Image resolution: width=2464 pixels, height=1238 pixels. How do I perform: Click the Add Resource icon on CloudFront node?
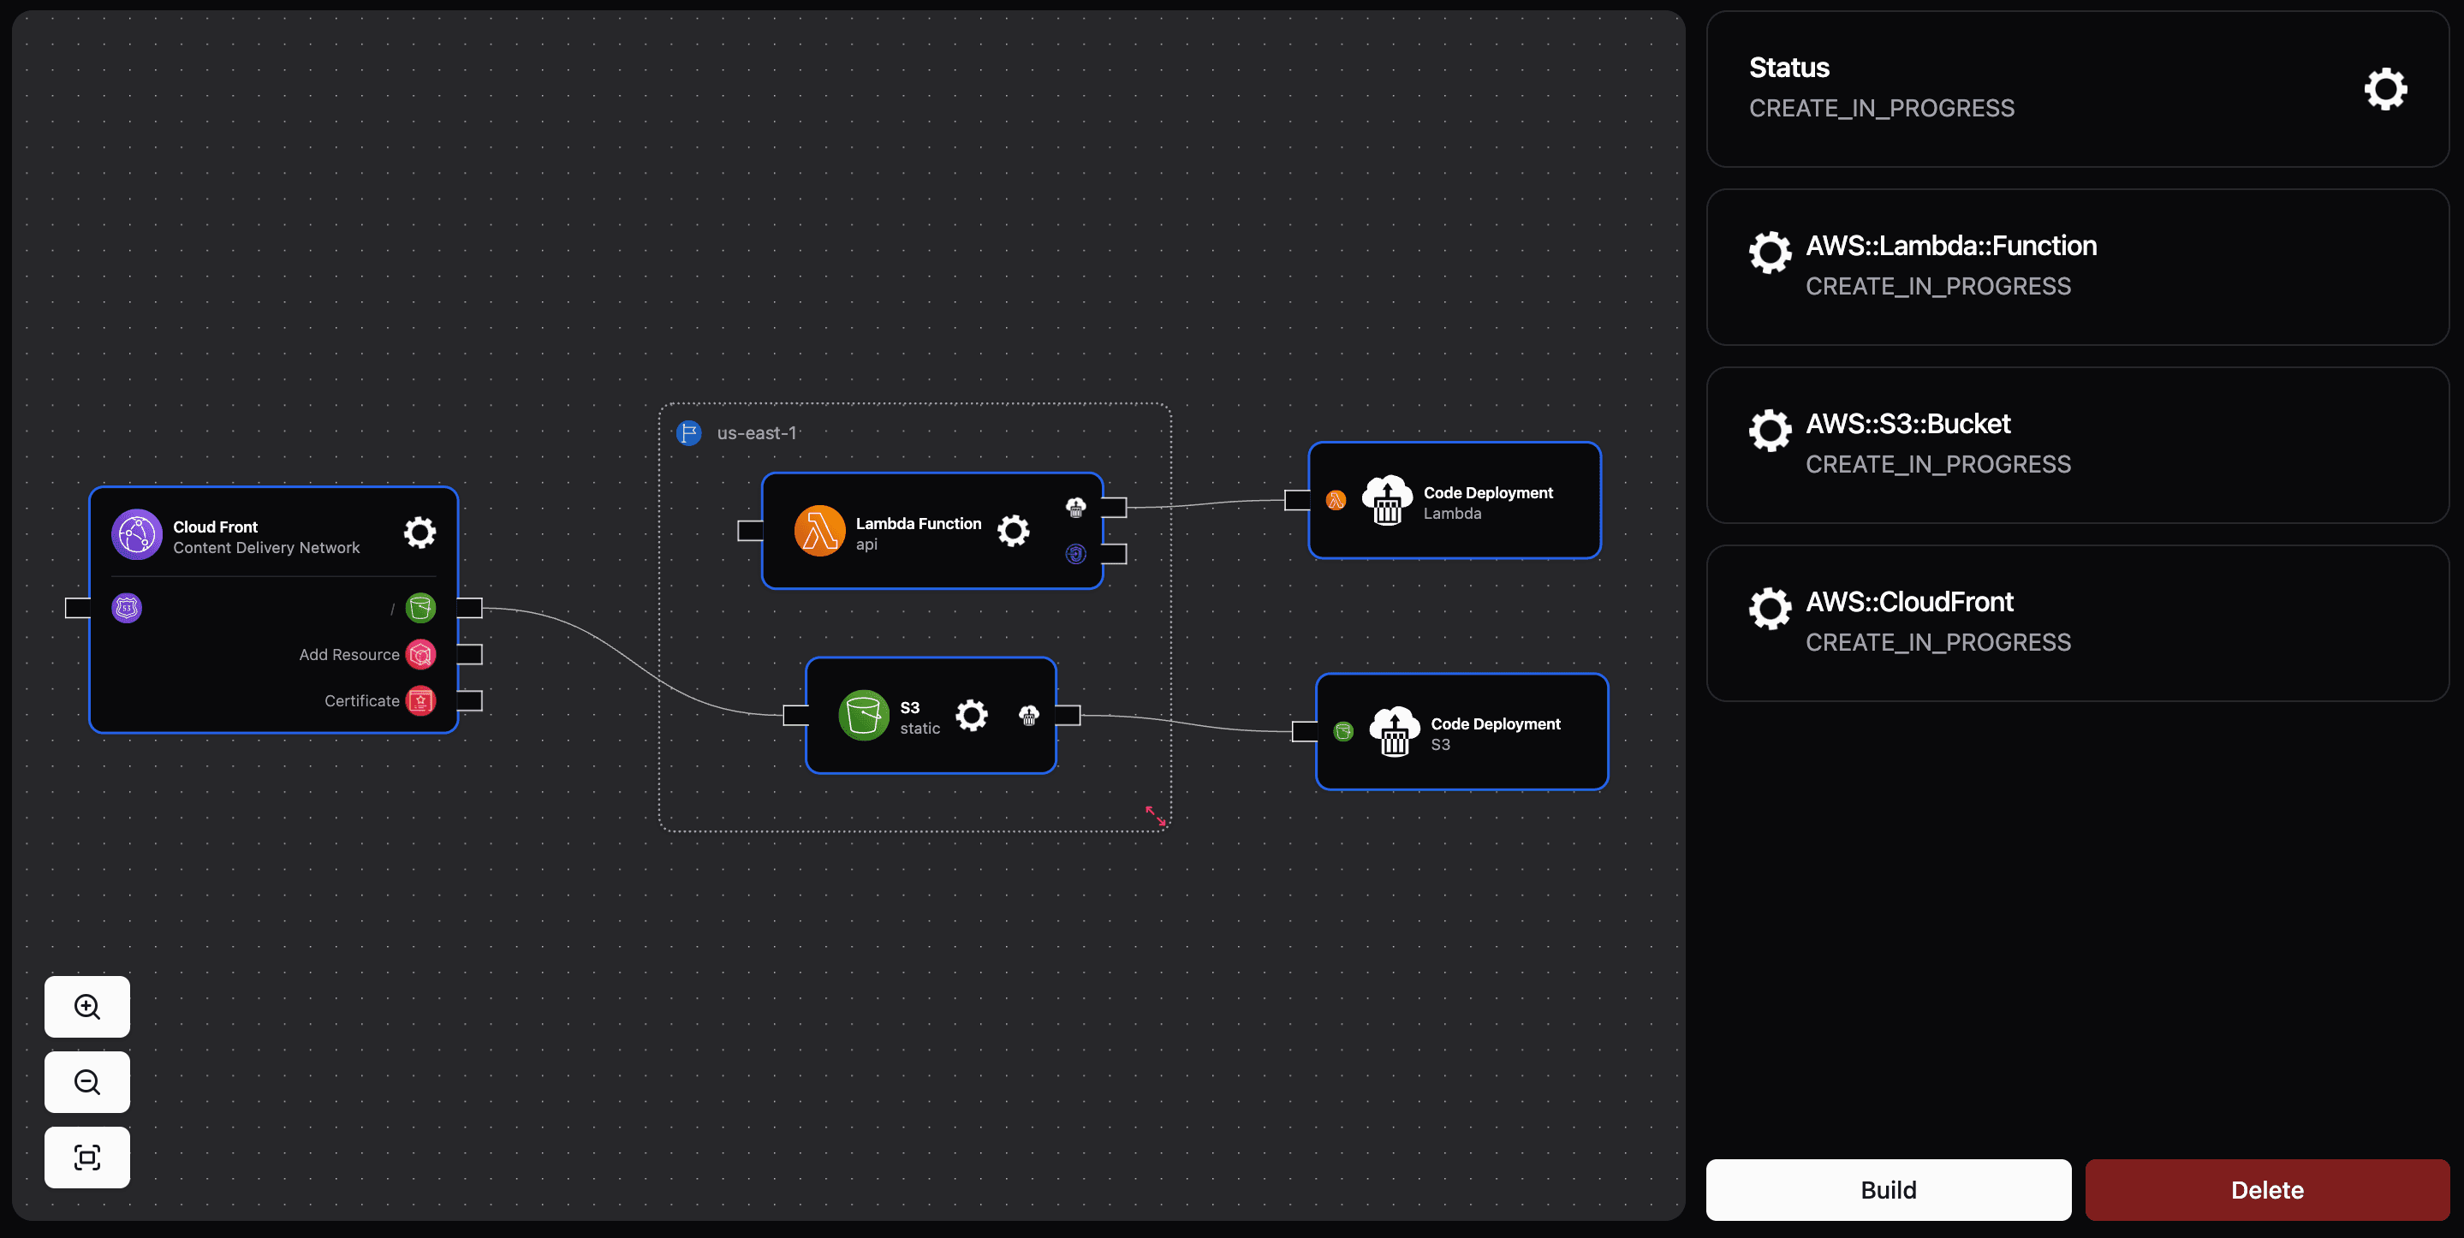pyautogui.click(x=420, y=654)
